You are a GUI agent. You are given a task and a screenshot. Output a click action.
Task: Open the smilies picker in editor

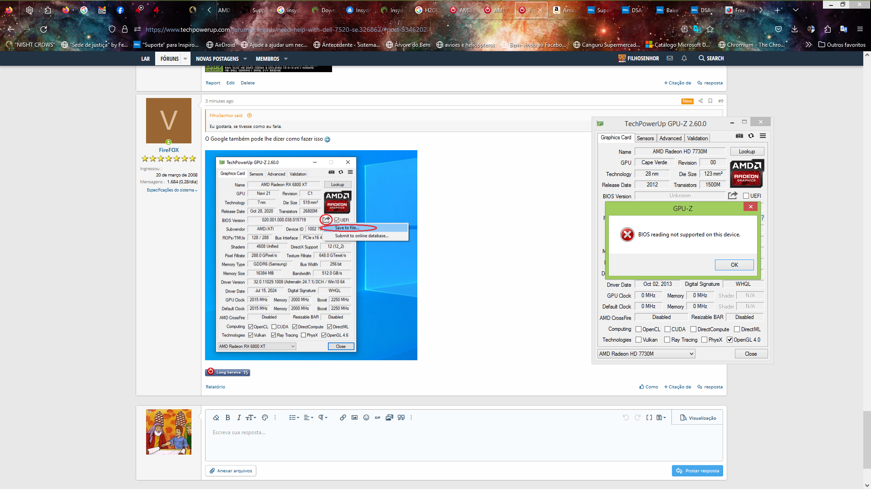(x=366, y=417)
